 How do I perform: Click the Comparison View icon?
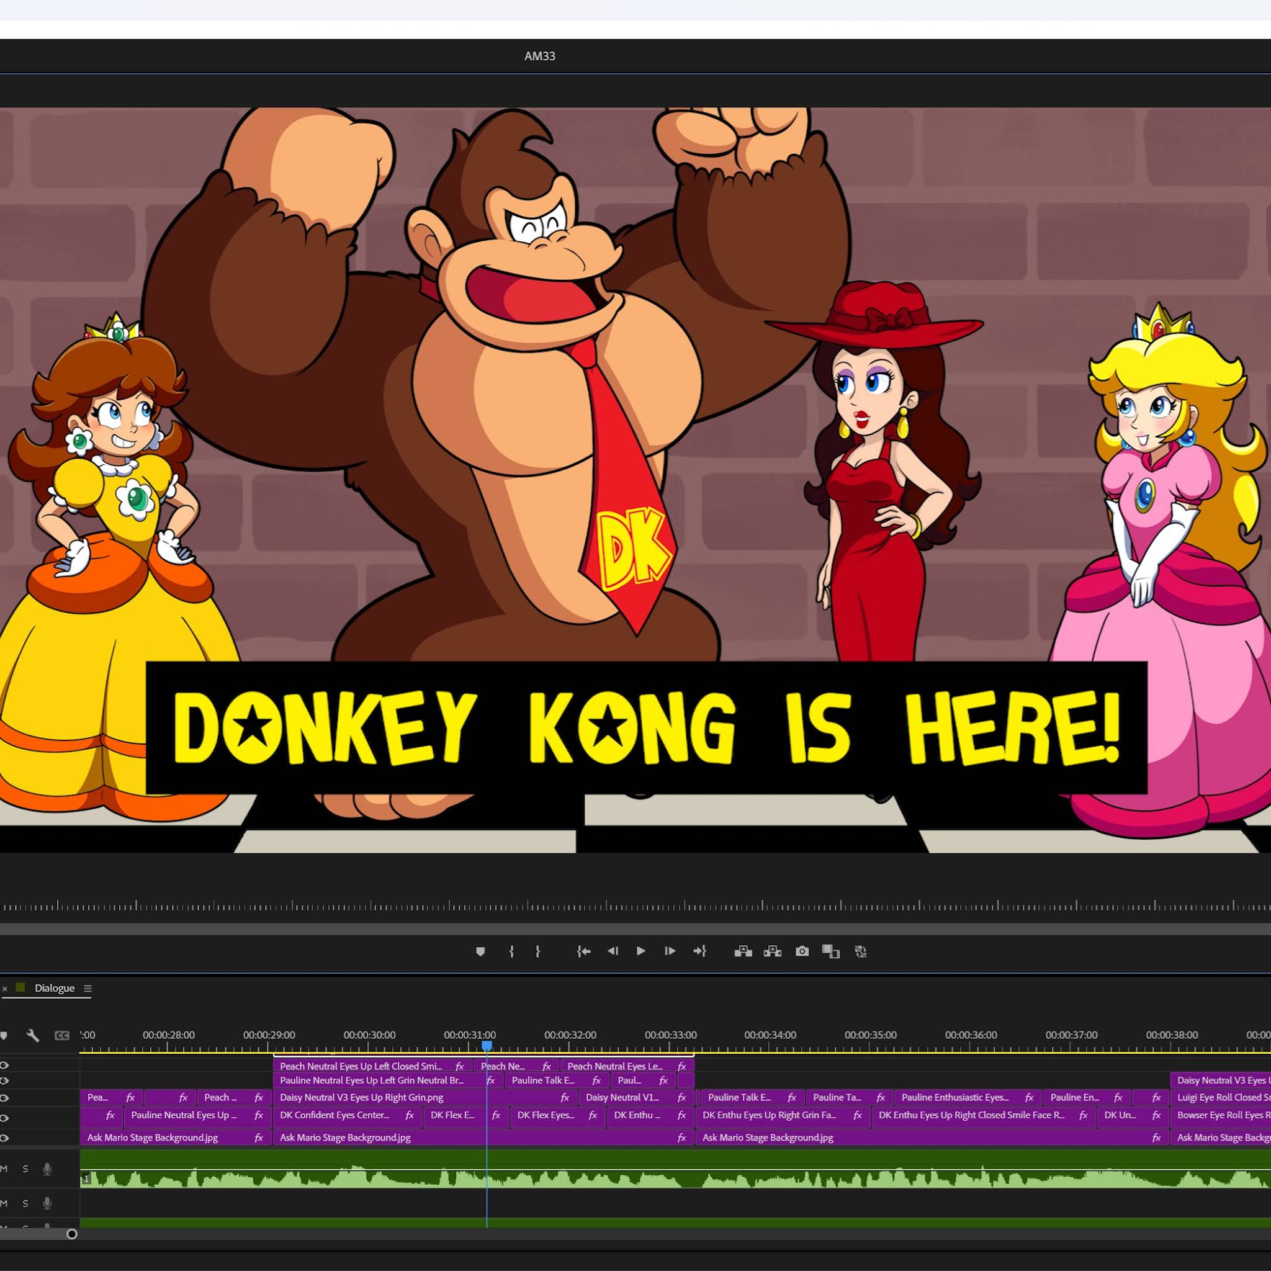click(x=831, y=951)
